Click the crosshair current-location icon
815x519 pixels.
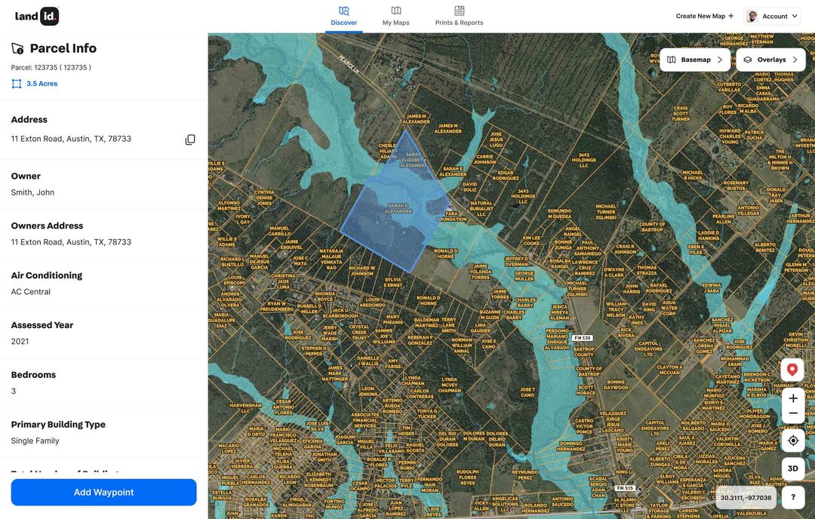792,440
